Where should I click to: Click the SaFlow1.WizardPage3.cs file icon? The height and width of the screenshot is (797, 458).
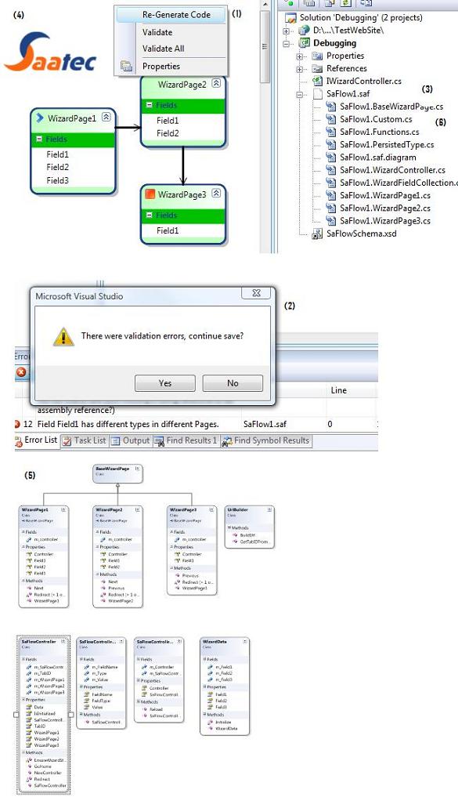(331, 220)
